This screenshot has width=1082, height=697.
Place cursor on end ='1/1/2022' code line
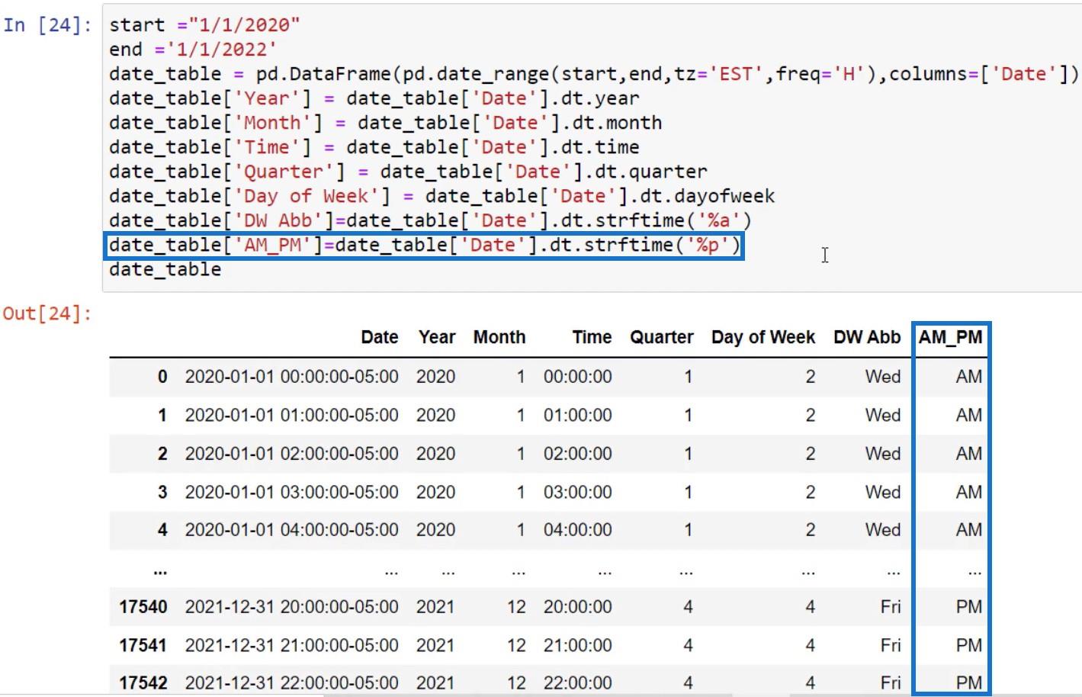tap(193, 50)
